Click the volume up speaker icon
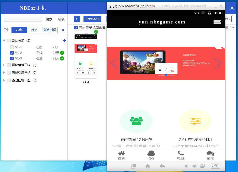Screen dimensions: 238x172 [194, 166]
